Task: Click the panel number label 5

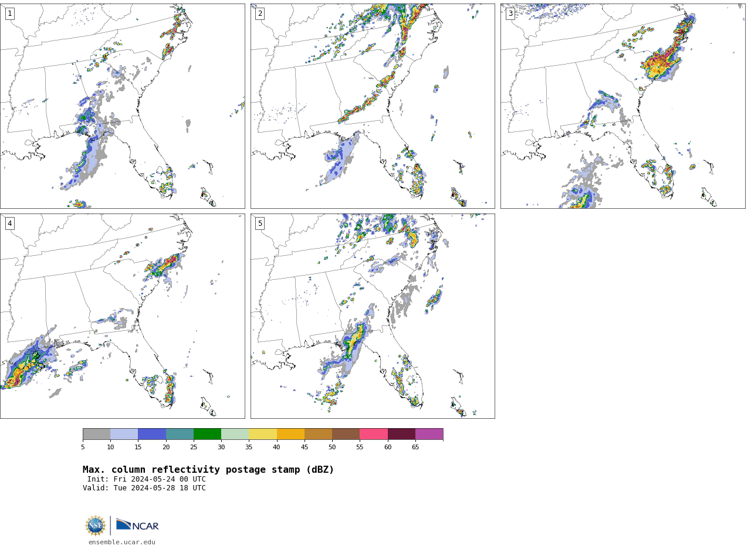Action: click(x=260, y=223)
